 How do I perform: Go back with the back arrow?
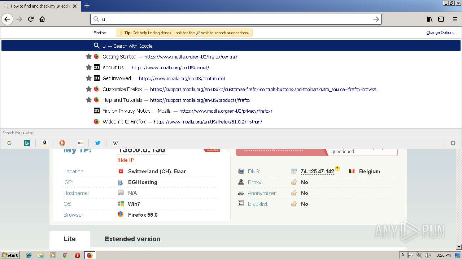pos(7,19)
